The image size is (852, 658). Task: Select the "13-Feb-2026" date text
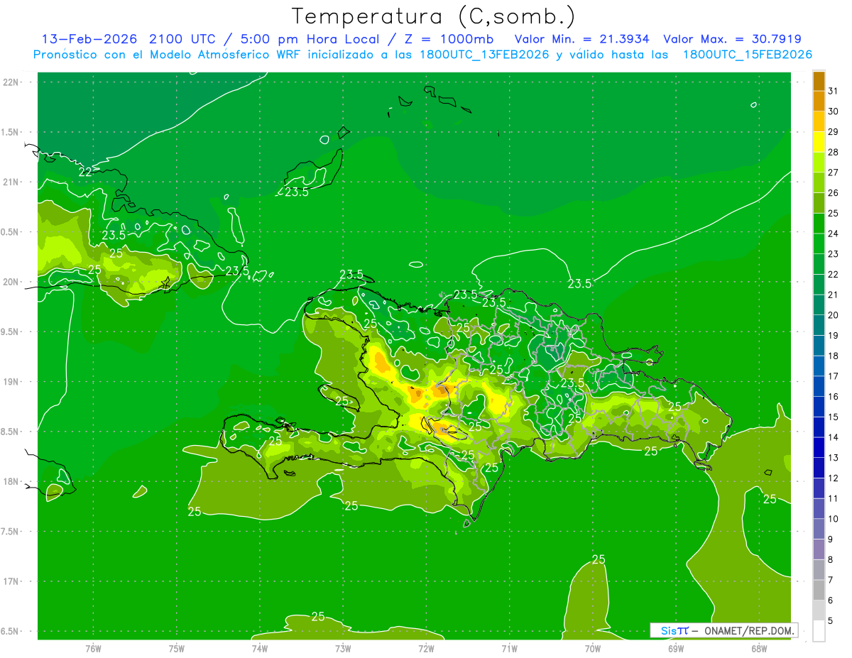click(90, 39)
